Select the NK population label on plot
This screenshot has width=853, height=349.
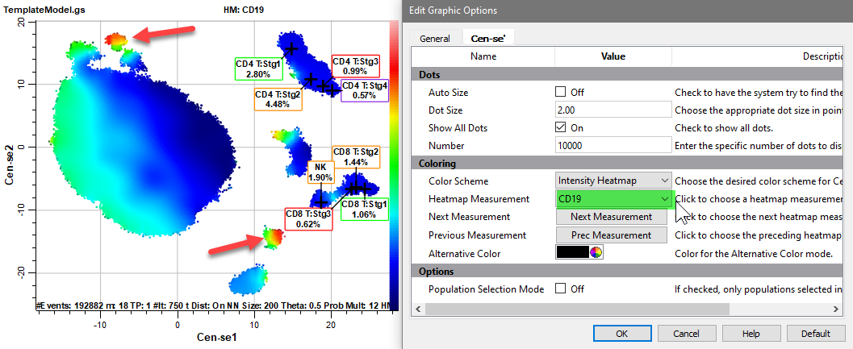coord(320,172)
